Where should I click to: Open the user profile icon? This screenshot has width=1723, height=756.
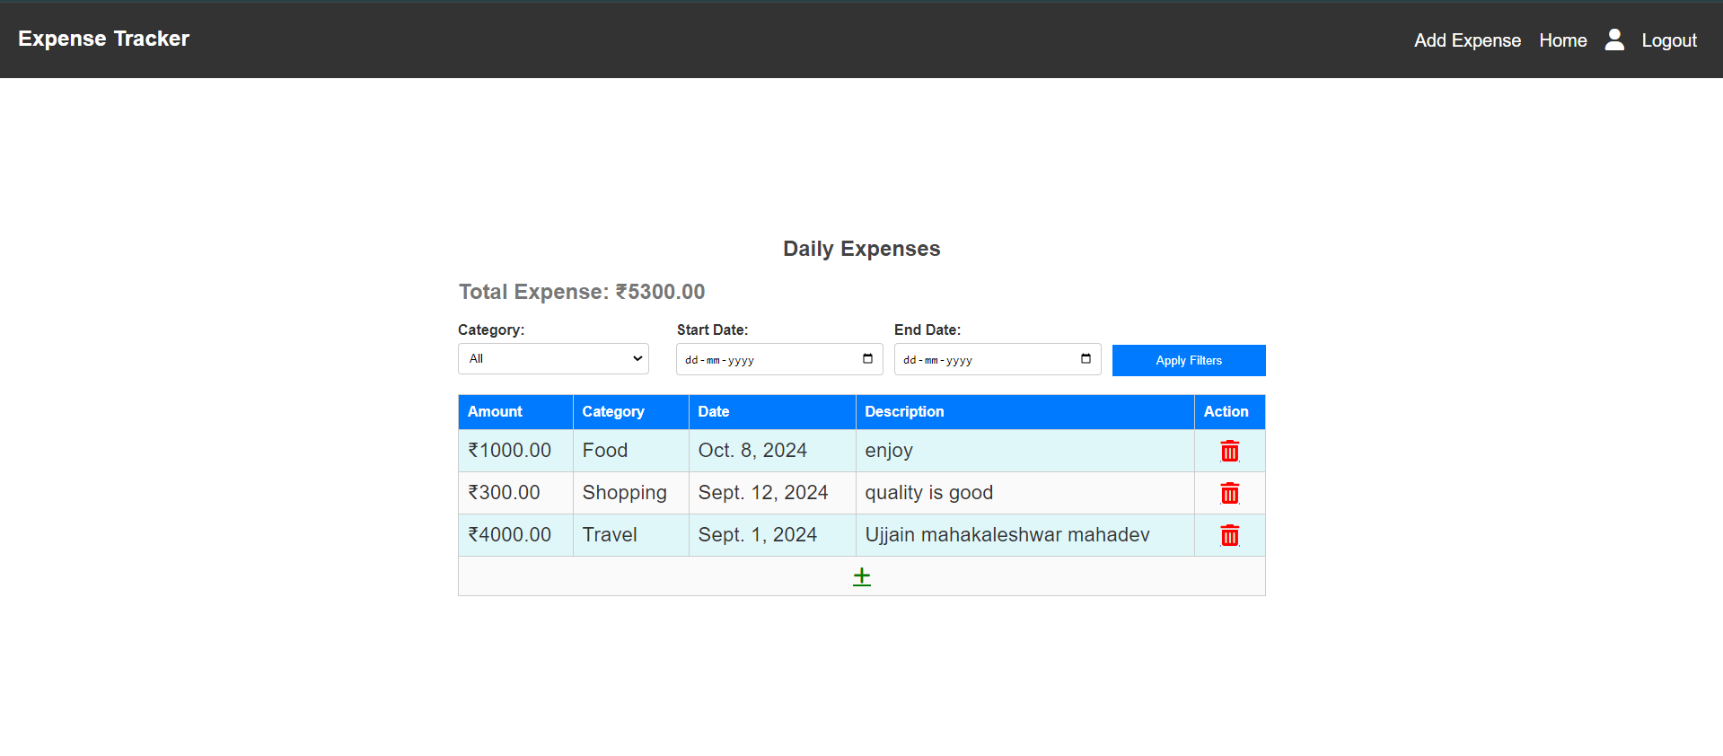1613,40
